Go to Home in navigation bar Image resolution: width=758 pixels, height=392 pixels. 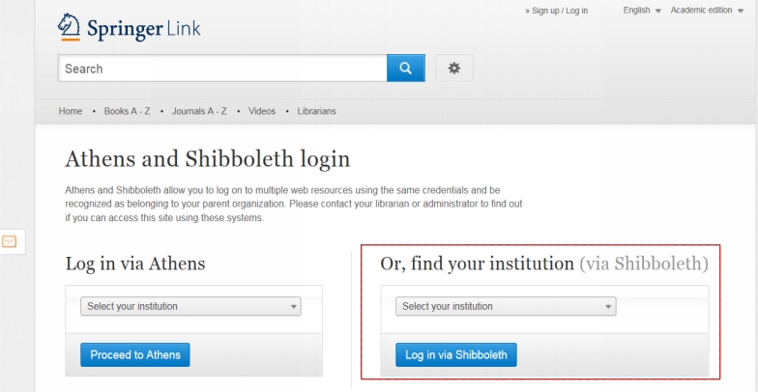point(71,111)
